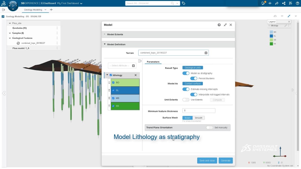Collapse the Phos_site tree node
Viewport: 301px width, 169px height.
point(10,23)
